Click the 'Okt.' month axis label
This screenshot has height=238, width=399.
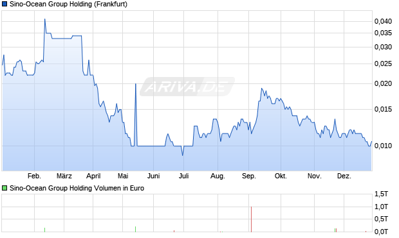(281, 176)
